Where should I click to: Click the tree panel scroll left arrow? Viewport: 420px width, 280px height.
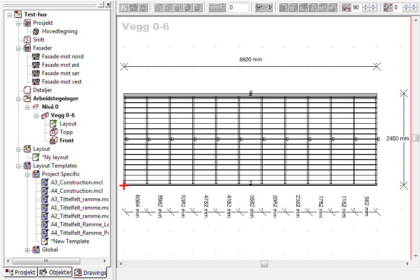pyautogui.click(x=8, y=261)
